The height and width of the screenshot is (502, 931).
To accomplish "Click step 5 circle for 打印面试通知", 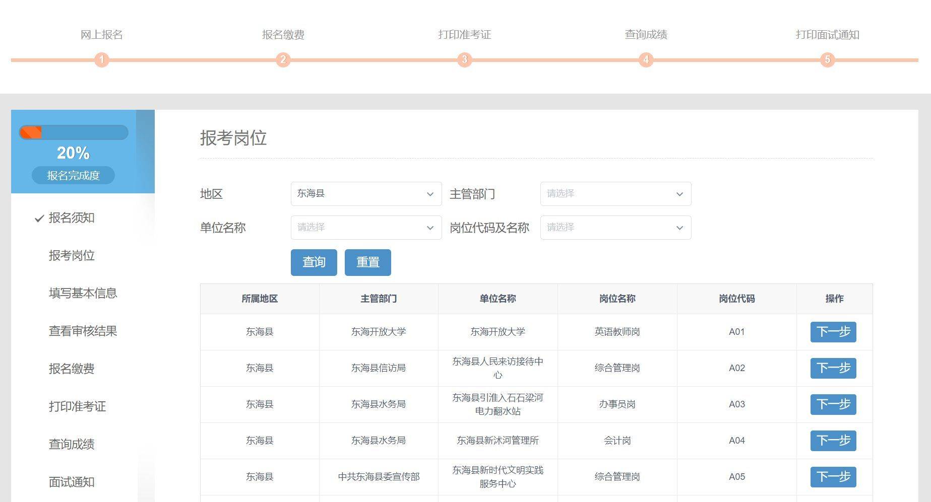I will click(x=827, y=60).
